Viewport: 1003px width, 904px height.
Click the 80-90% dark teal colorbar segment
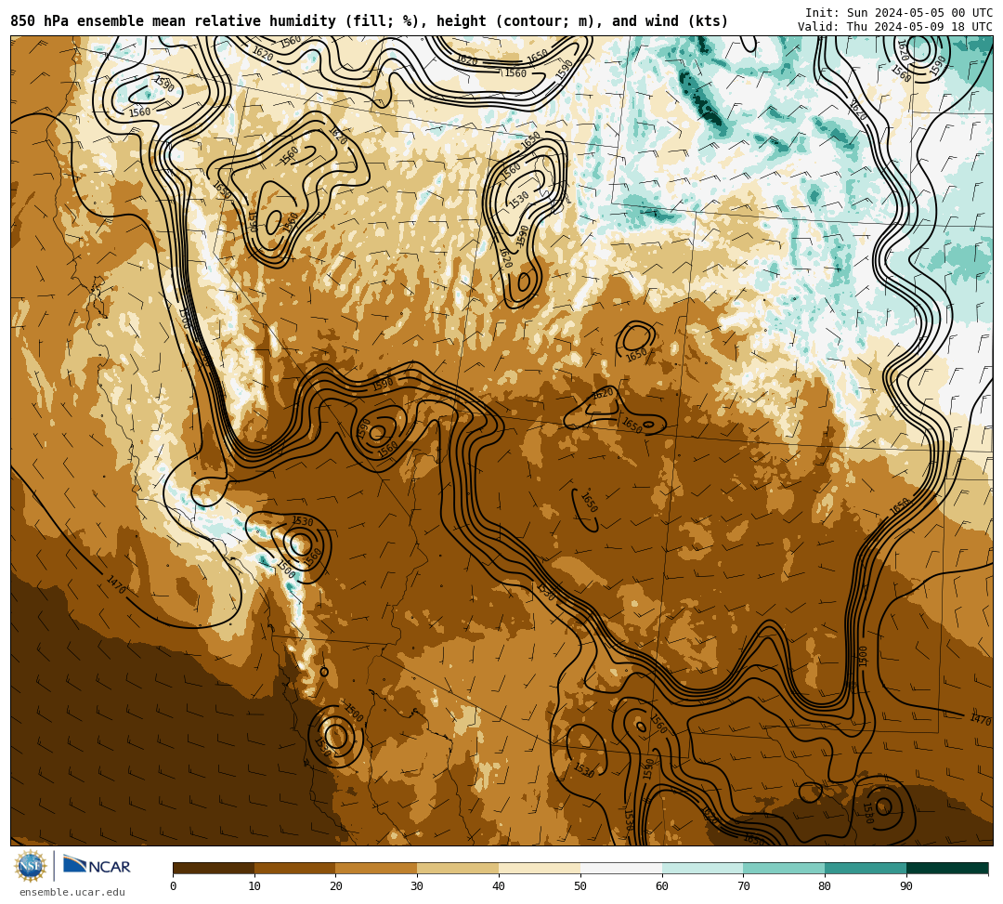pos(866,868)
